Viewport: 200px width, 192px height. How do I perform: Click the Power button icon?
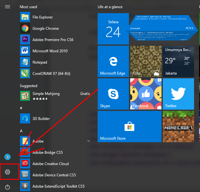[8, 187]
